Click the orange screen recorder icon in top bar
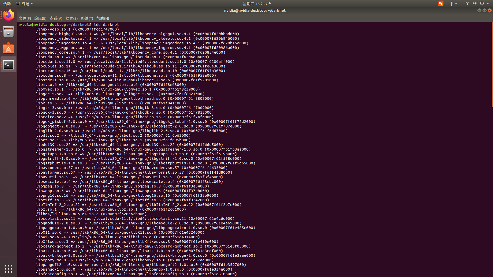 click(x=441, y=3)
